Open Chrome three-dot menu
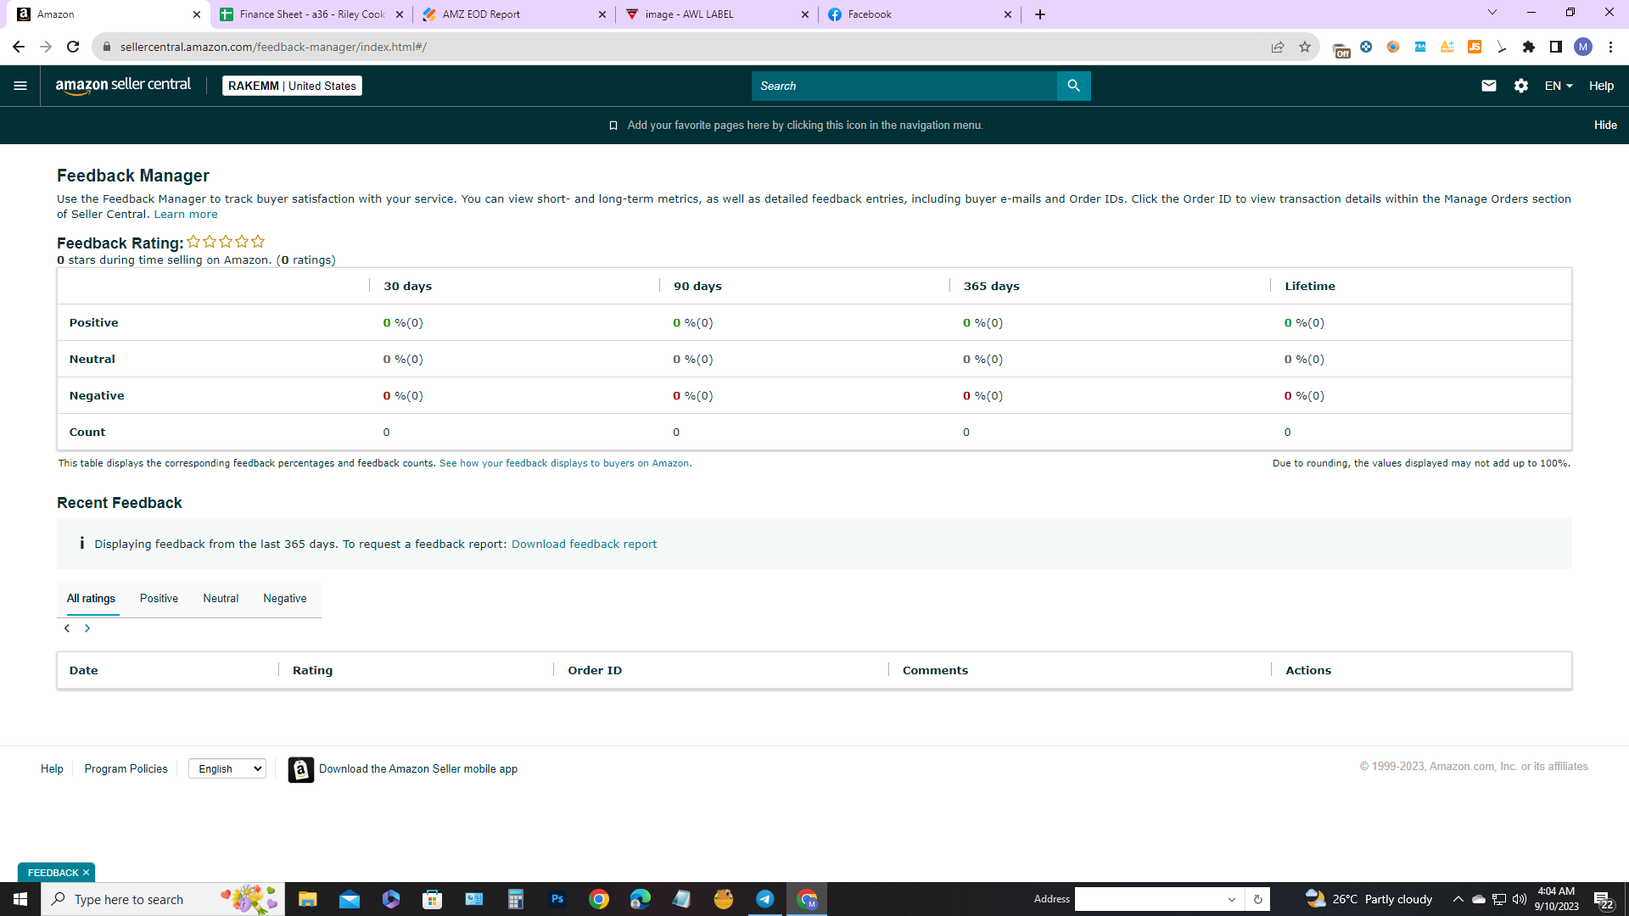The image size is (1629, 916). point(1610,47)
